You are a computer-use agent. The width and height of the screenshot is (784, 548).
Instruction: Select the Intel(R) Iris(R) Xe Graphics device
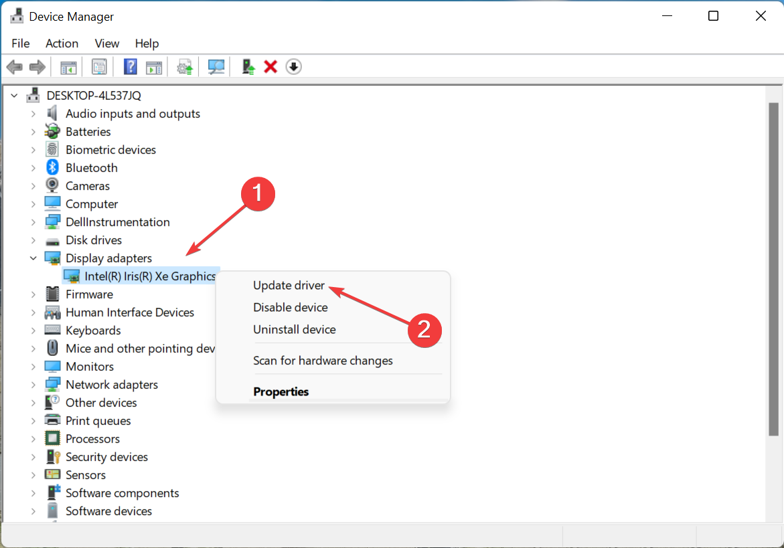coord(149,276)
